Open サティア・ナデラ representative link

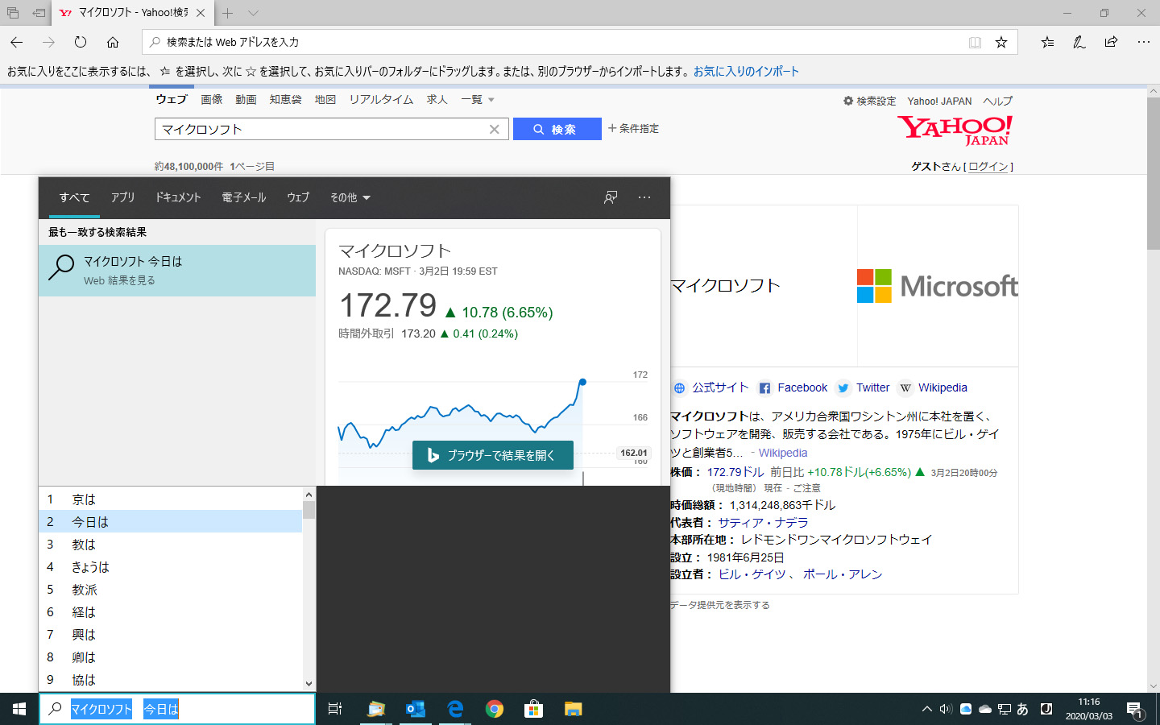click(763, 522)
